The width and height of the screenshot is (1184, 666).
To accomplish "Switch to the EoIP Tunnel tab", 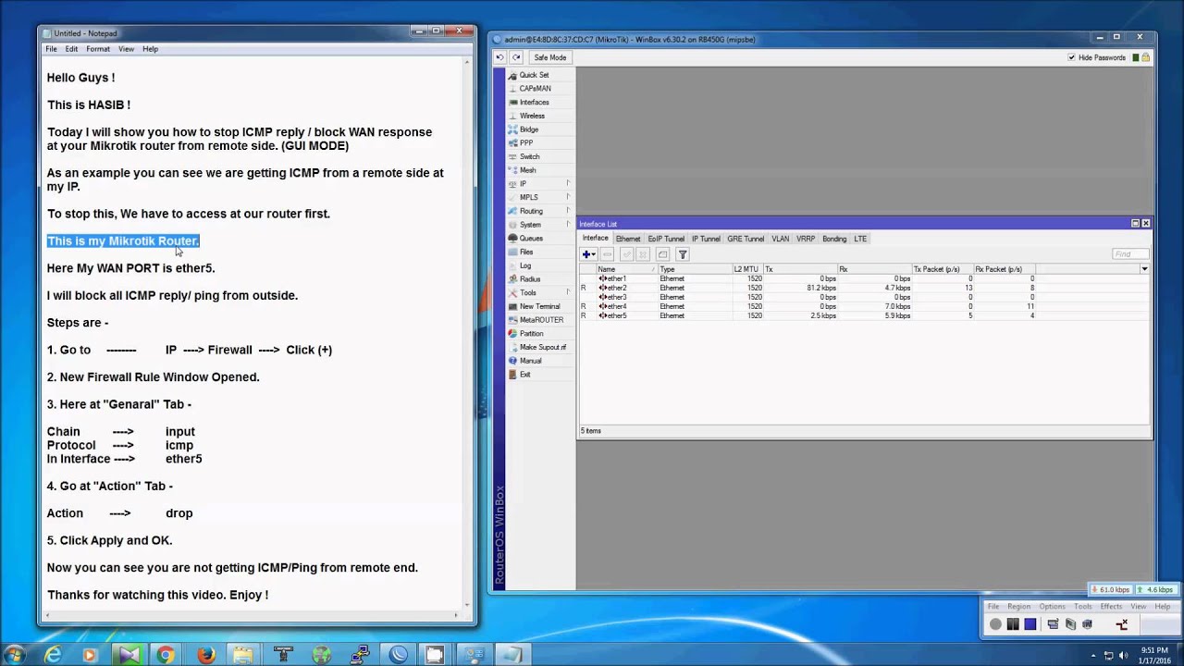I will click(x=666, y=239).
